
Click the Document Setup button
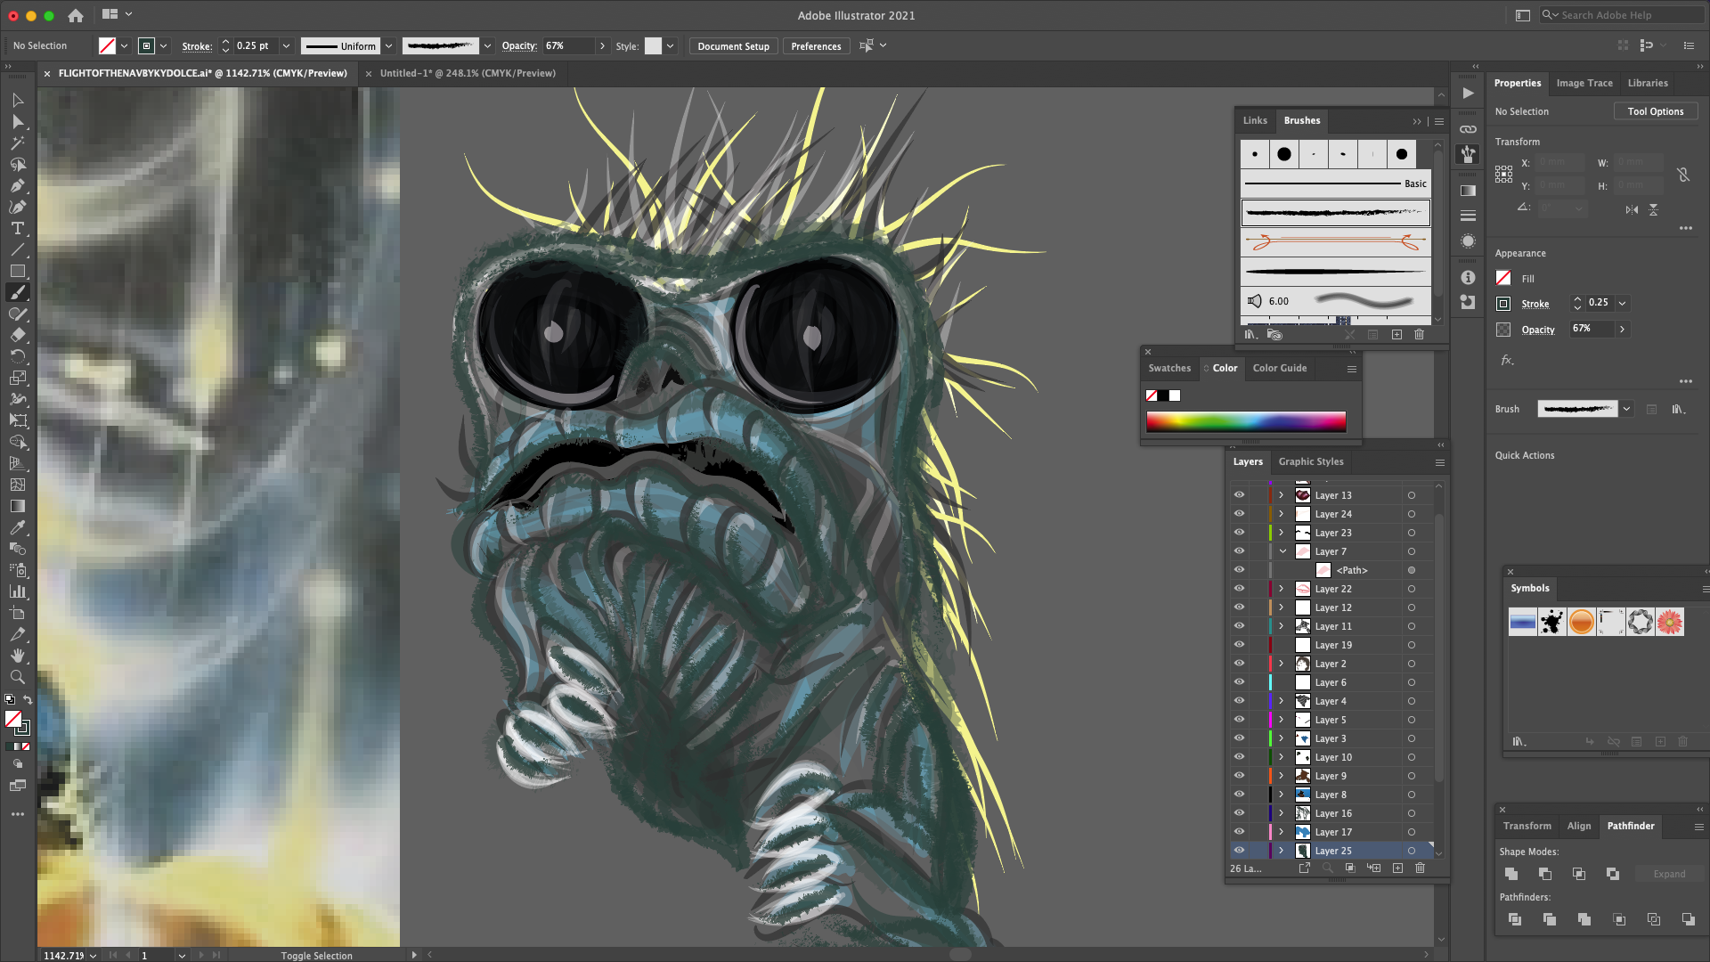pos(733,46)
